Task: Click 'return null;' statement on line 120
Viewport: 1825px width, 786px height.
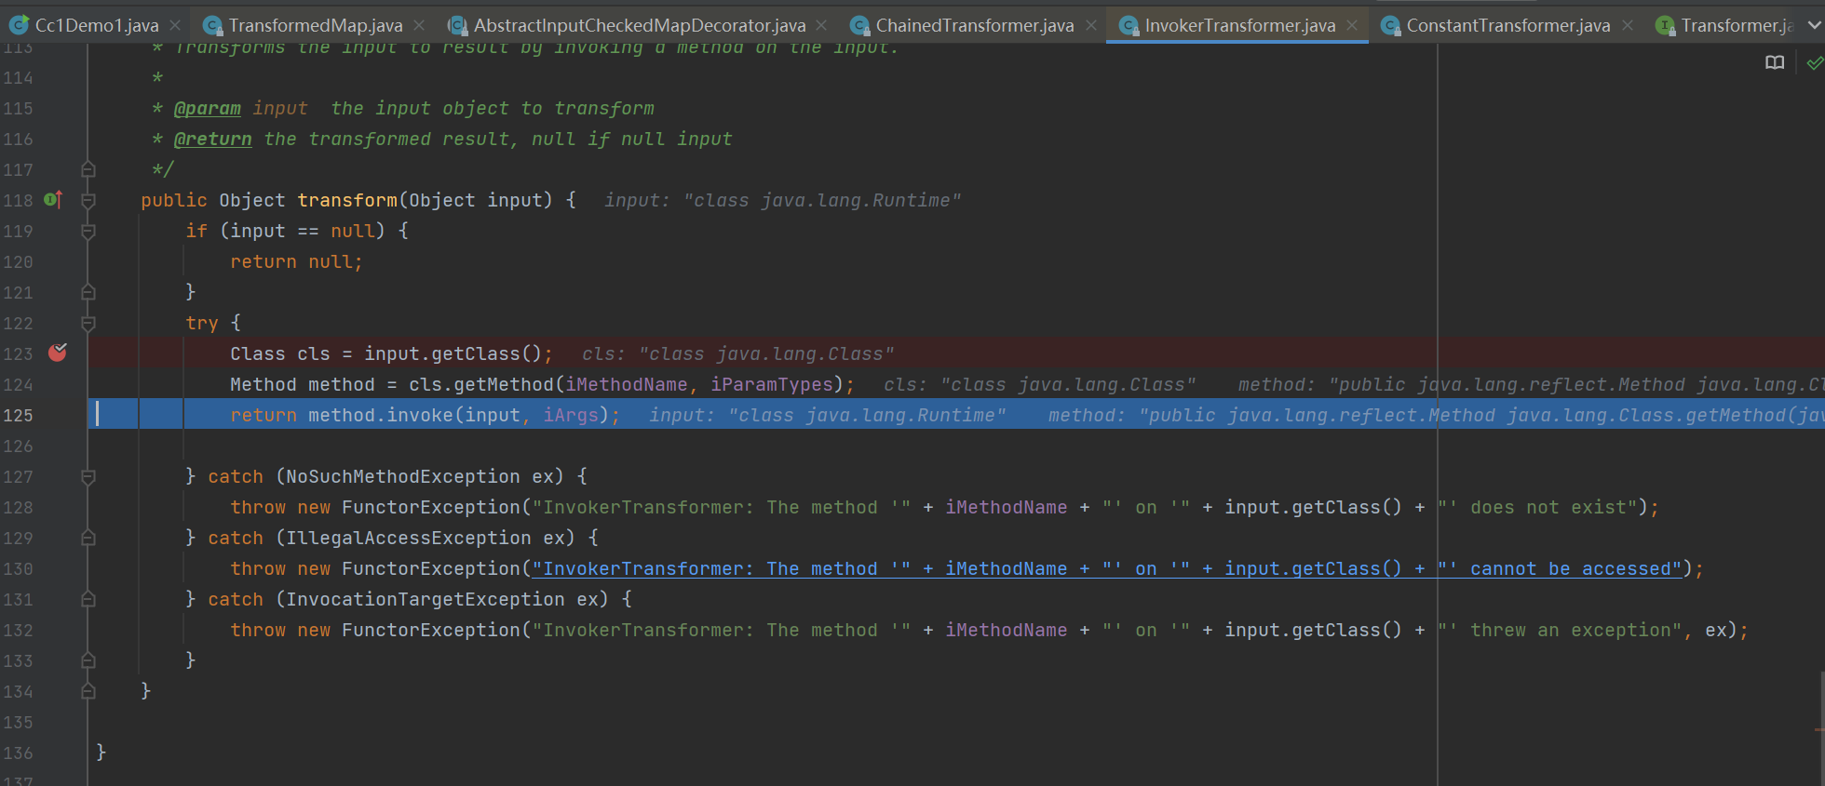Action: (296, 261)
